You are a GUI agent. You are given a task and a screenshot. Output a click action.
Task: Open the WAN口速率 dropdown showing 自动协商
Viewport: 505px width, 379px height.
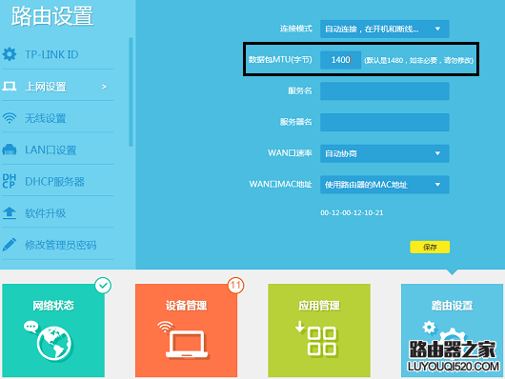coord(385,153)
